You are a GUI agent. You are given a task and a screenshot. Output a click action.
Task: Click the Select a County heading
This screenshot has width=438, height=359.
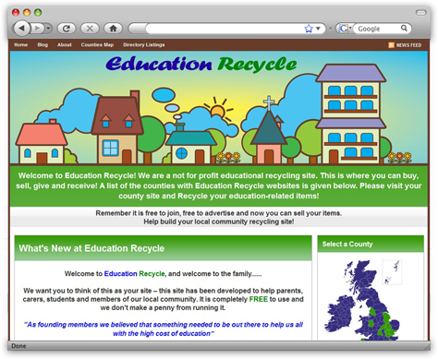347,244
